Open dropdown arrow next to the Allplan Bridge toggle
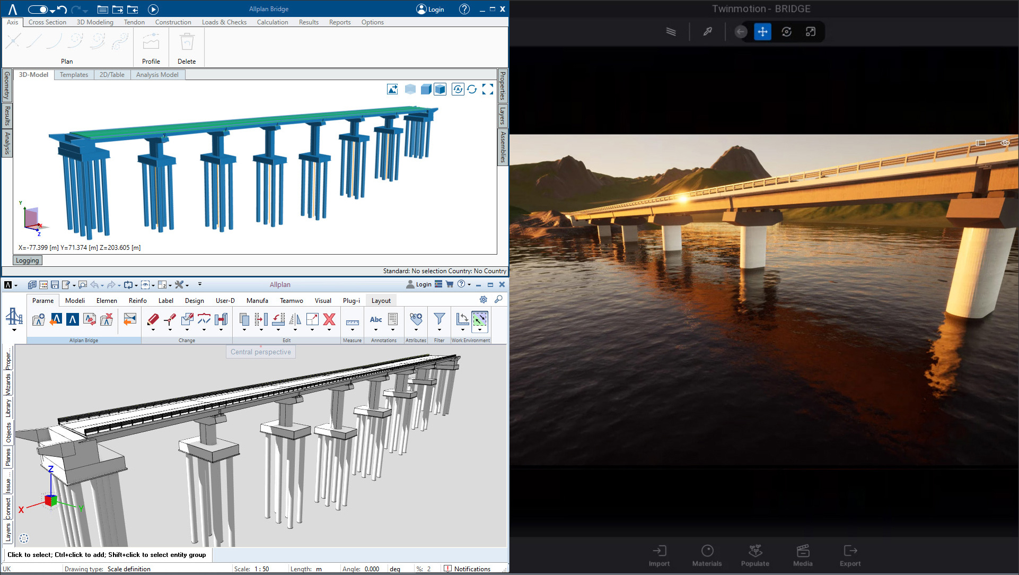Screen dimensions: 1019x575 coord(52,11)
